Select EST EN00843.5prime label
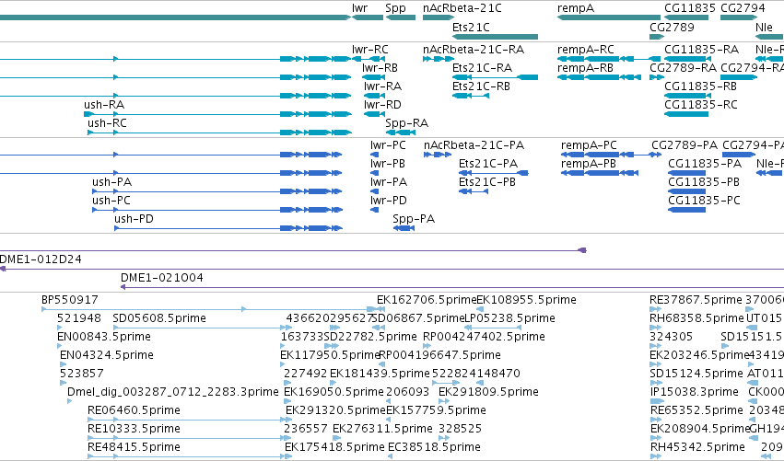 104,337
